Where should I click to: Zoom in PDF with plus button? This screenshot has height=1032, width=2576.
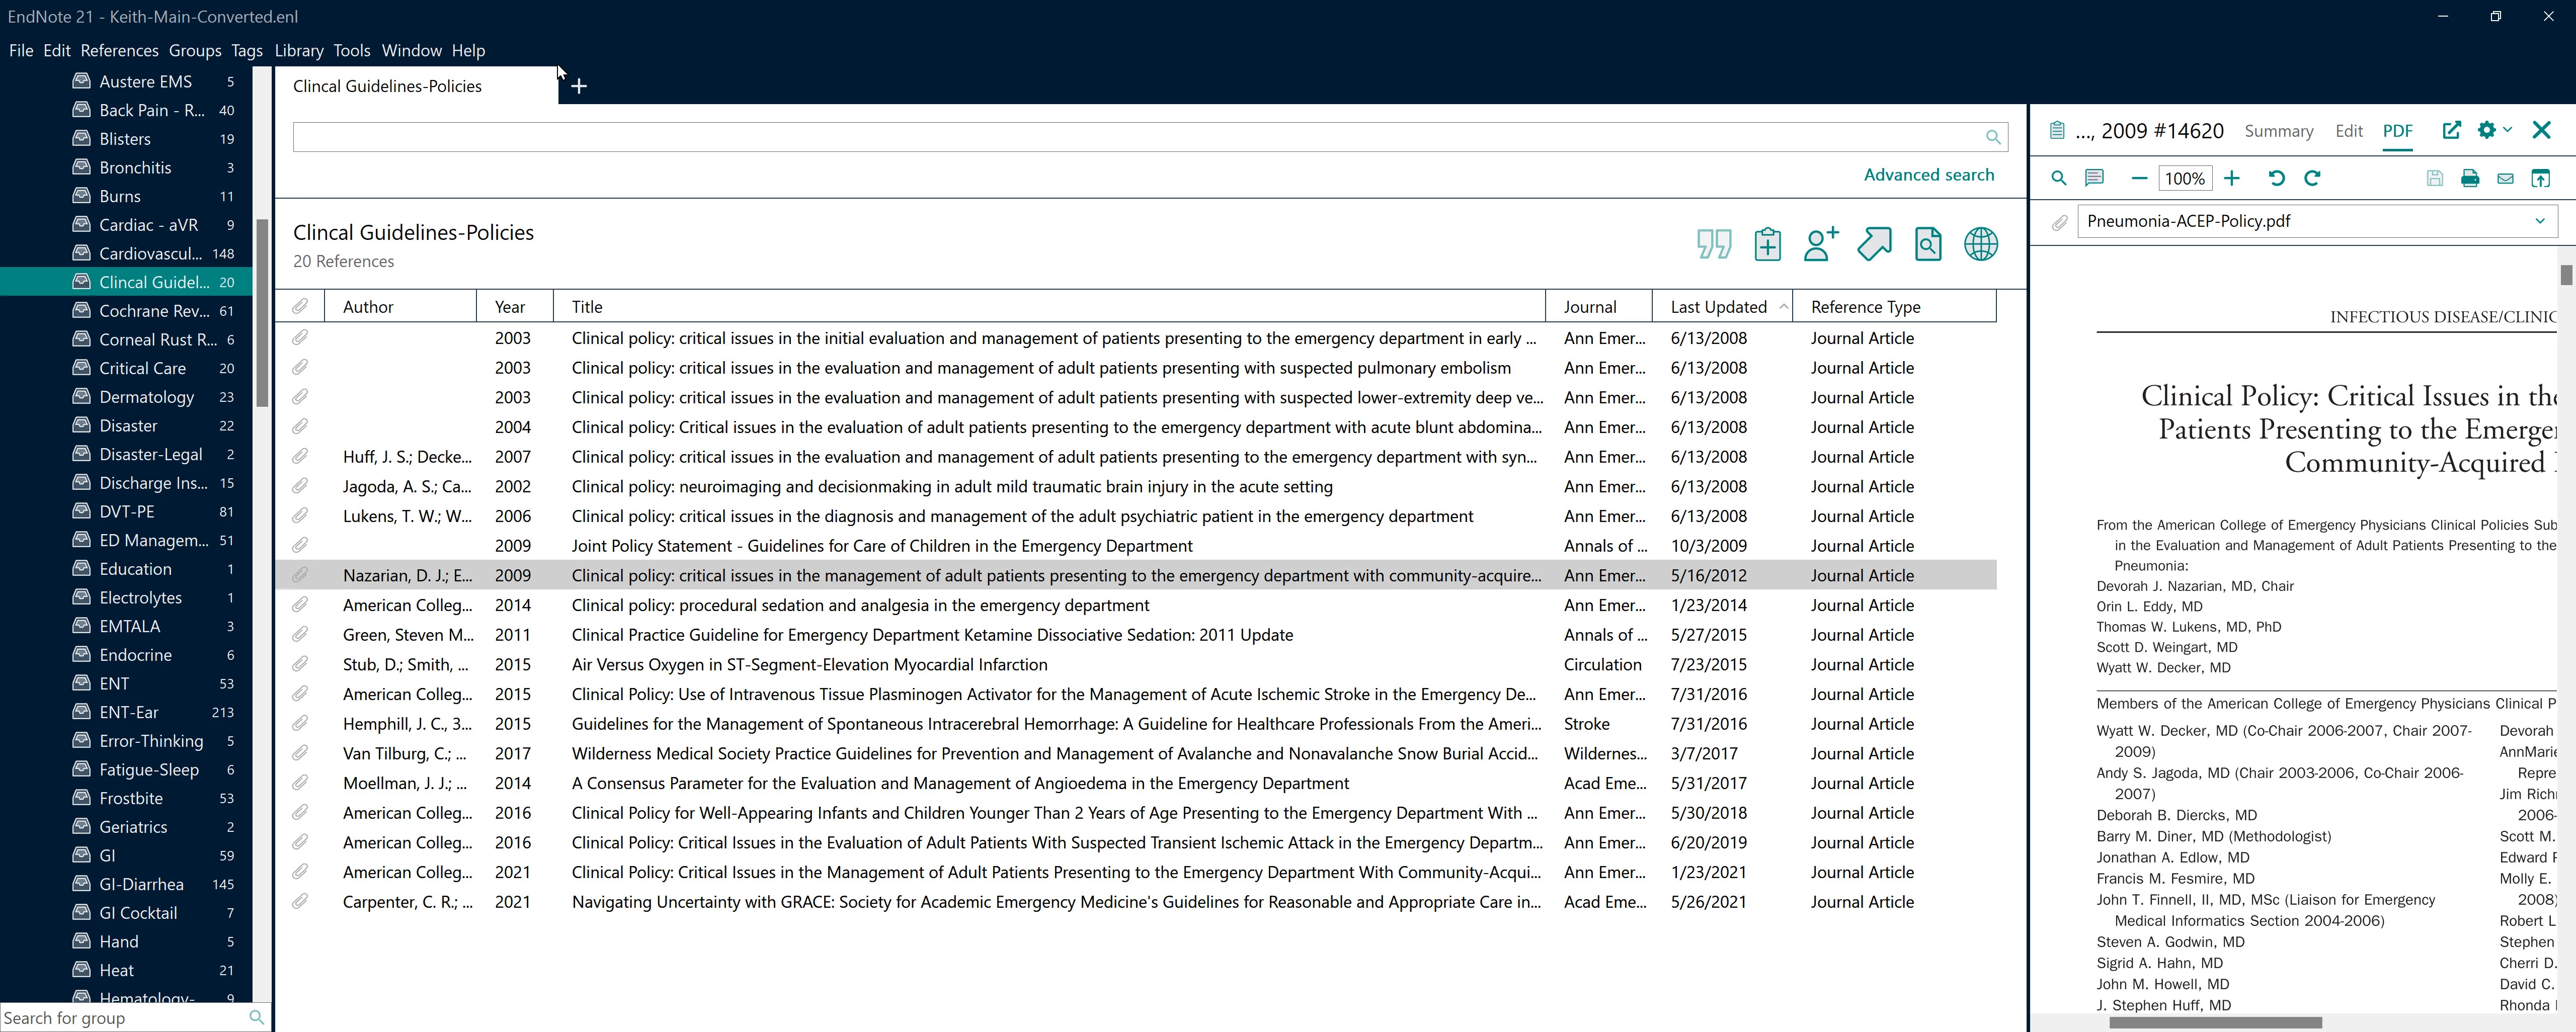(2232, 178)
